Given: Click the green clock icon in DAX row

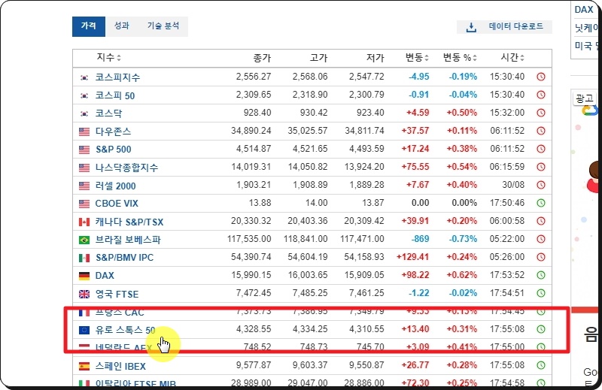Looking at the screenshot, I should [541, 275].
